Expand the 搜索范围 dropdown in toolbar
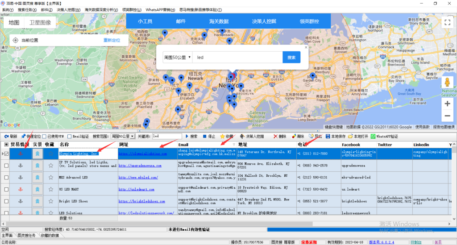Viewport: 457px width, 245px height. pos(133,136)
